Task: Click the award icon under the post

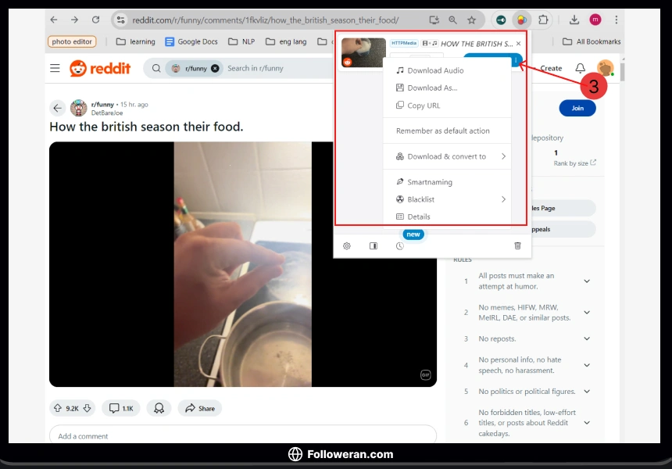Action: pyautogui.click(x=159, y=408)
